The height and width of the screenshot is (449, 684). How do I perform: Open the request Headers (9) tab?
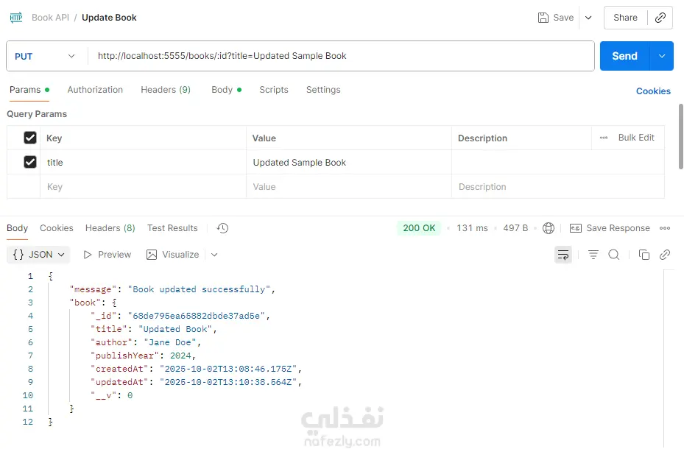pos(166,89)
